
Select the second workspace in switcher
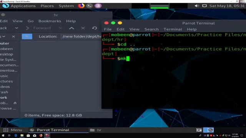click(211, 130)
